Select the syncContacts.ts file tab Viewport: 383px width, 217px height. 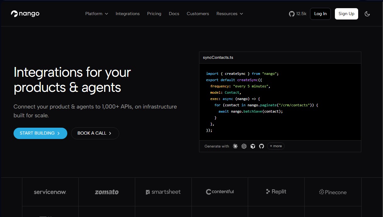coord(218,58)
